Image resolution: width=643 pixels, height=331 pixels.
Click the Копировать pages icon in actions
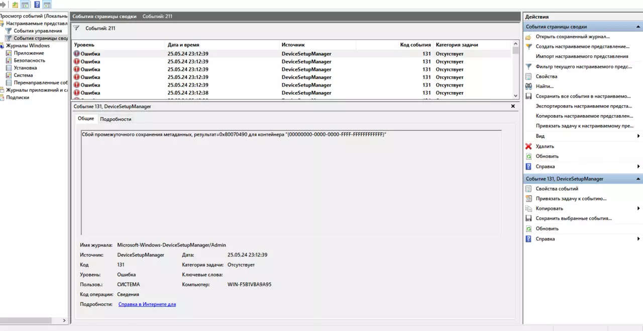point(528,208)
